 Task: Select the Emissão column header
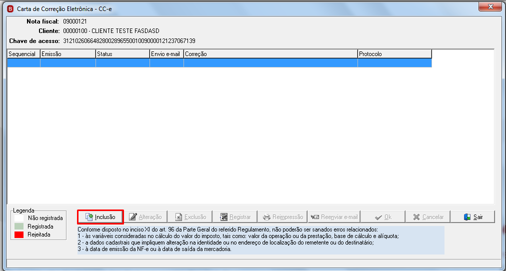68,54
